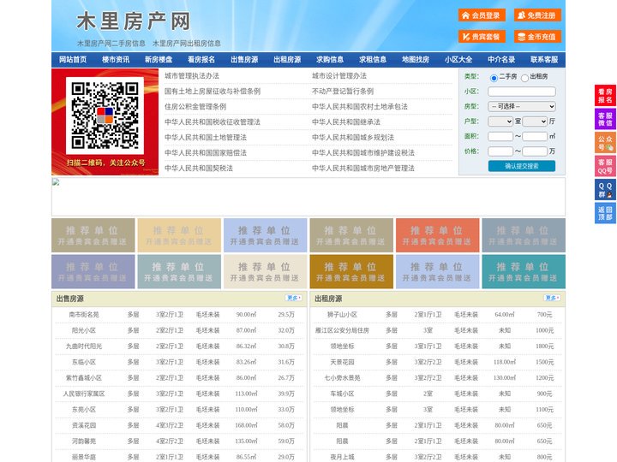Open the 河韵馨苑 sale listing
This screenshot has width=617, height=462.
pyautogui.click(x=84, y=441)
